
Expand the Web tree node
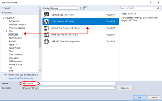point(7,31)
